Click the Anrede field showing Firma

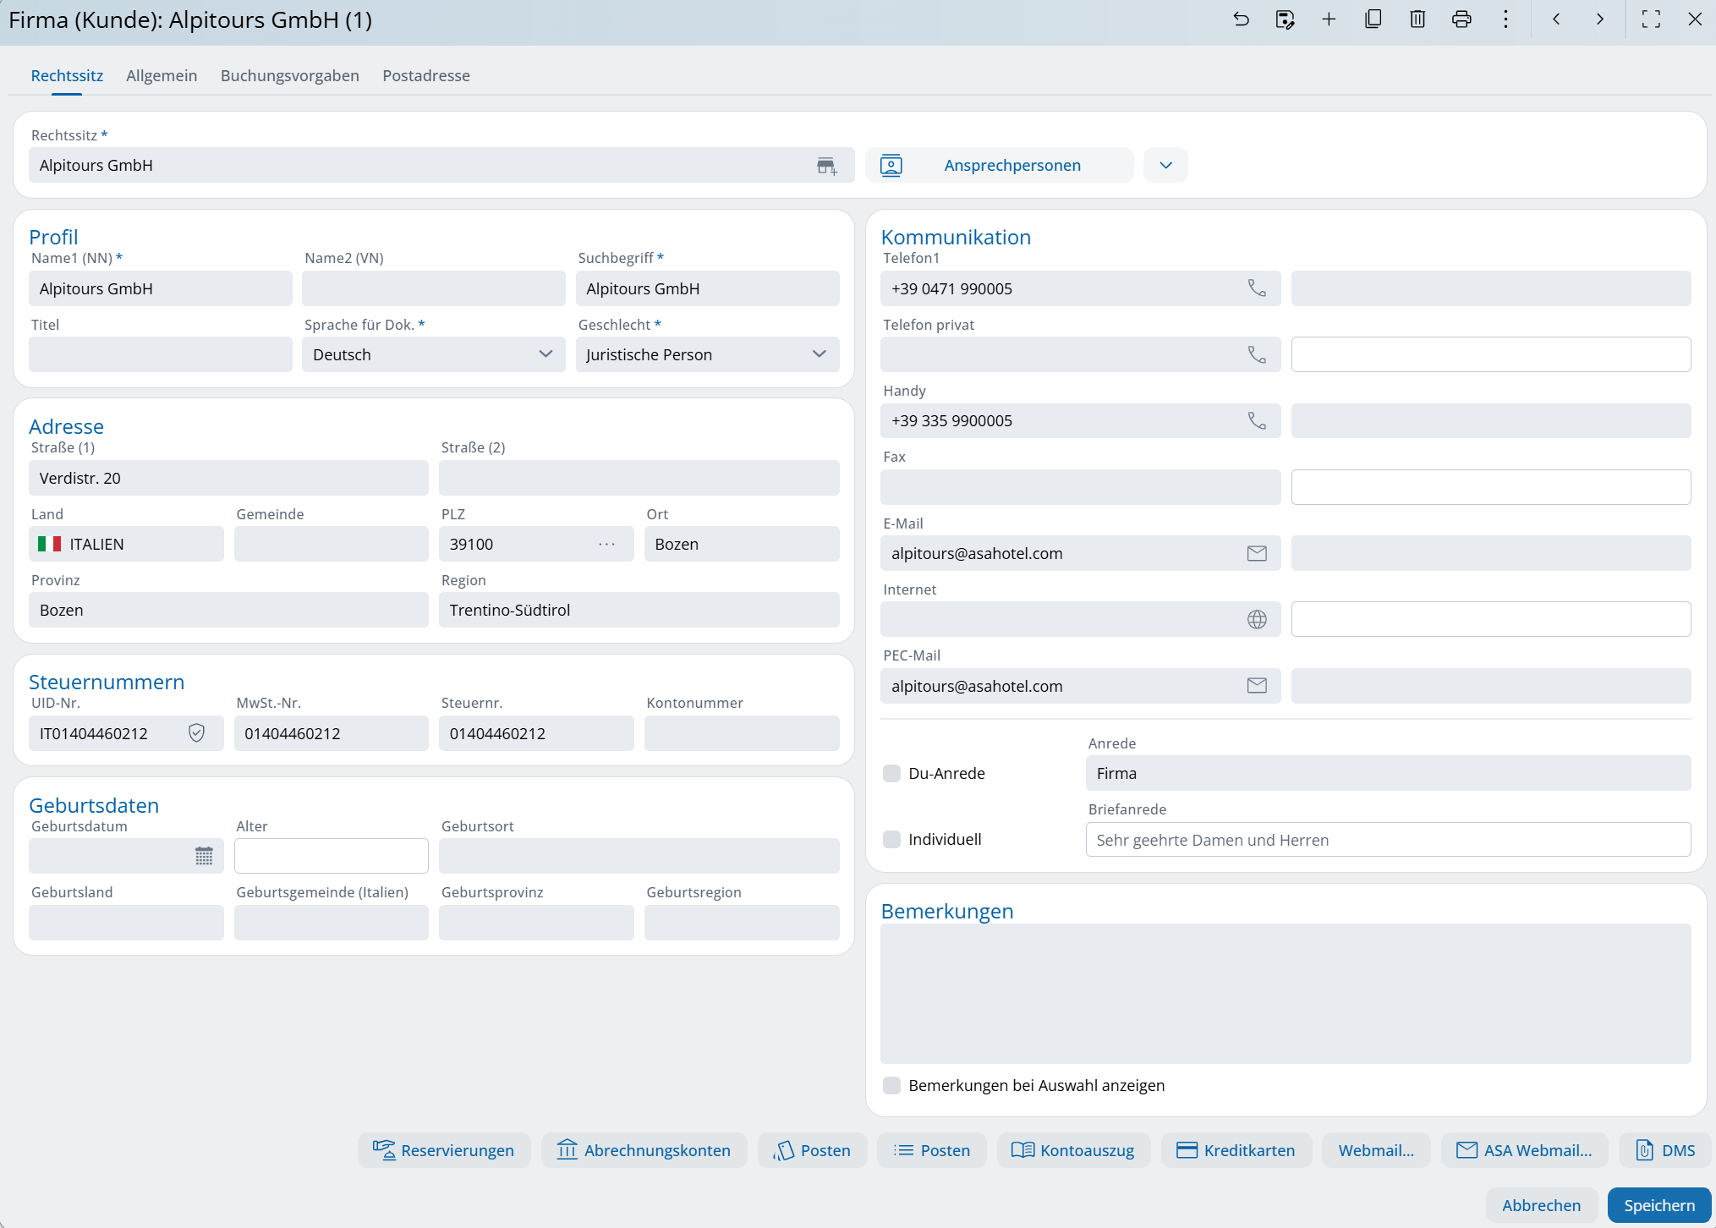tap(1388, 773)
